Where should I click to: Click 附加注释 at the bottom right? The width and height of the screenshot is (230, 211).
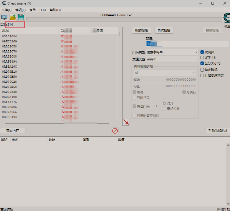[x=224, y=209]
